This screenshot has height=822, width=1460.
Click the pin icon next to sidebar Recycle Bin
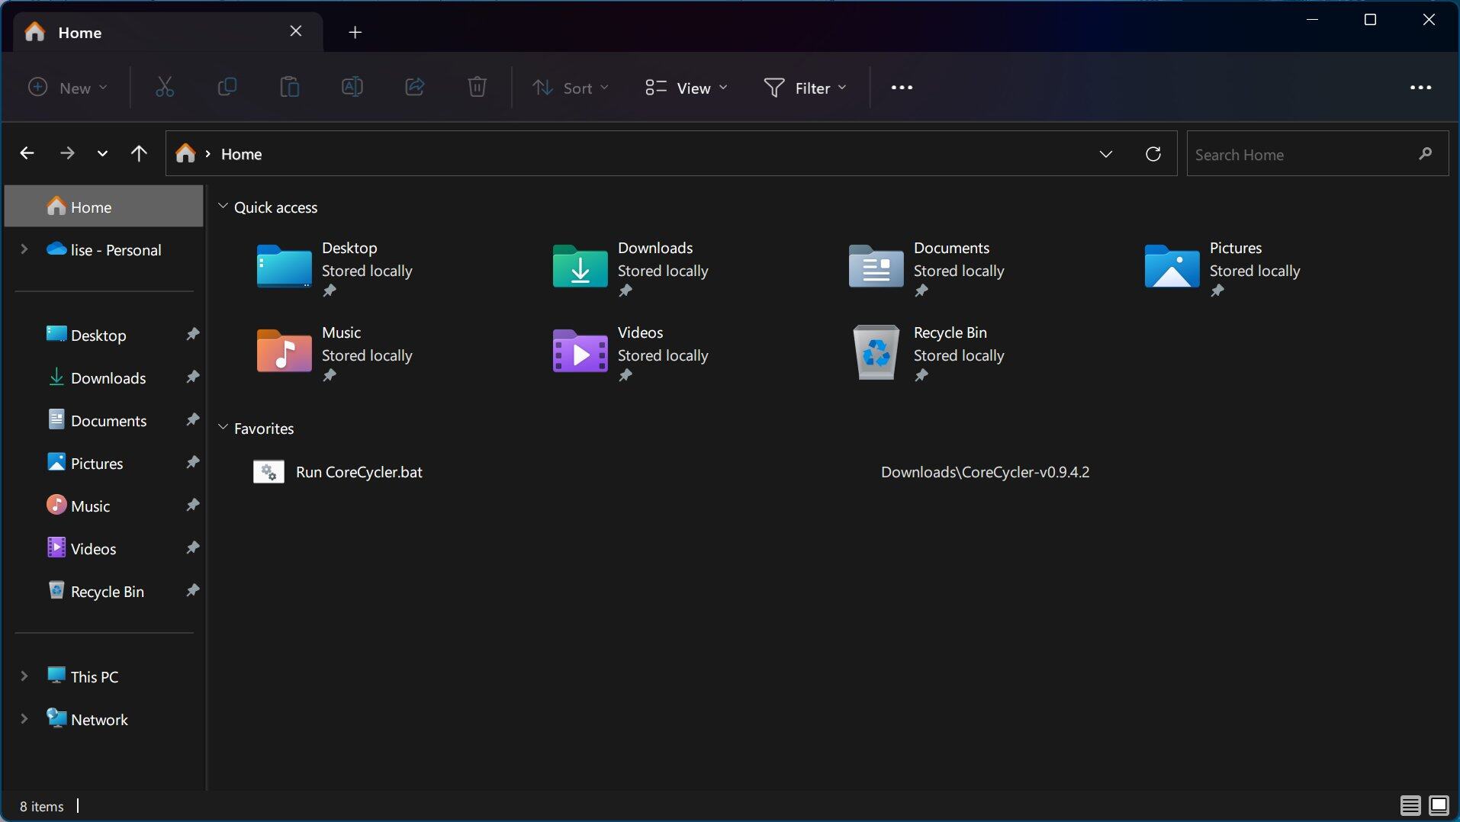click(193, 590)
